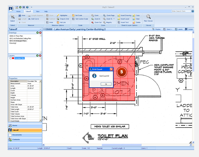Click the green add icon in quick access toolbar
The width and height of the screenshot is (199, 157).
click(20, 7)
